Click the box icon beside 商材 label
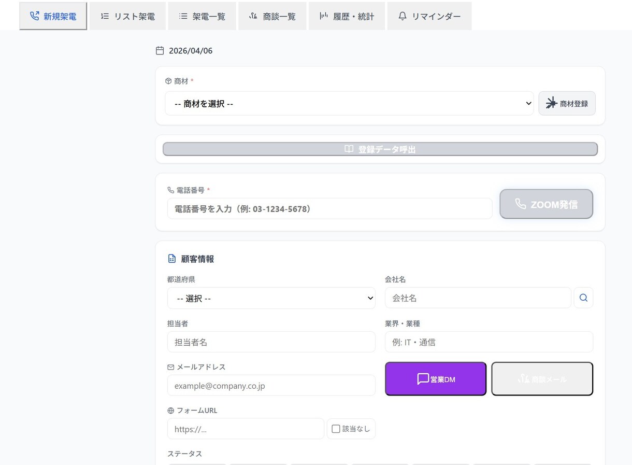The width and height of the screenshot is (632, 465). [168, 81]
